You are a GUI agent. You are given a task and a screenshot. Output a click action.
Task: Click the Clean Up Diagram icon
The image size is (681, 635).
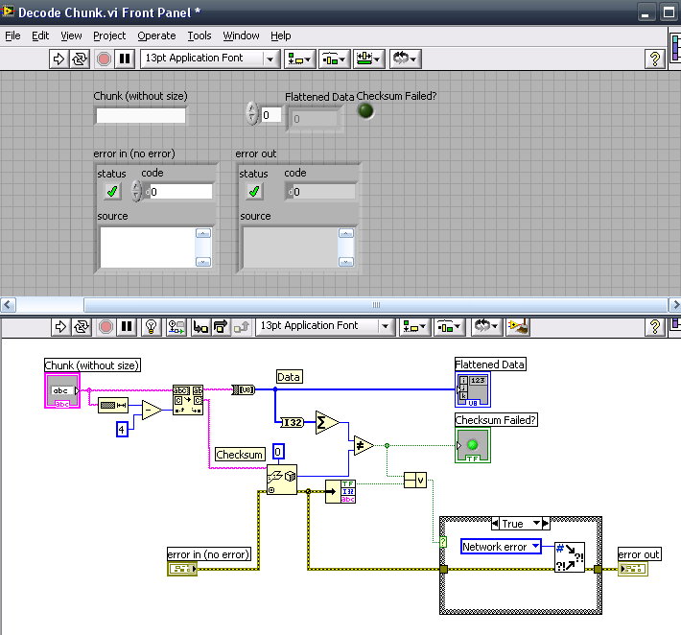tap(520, 326)
